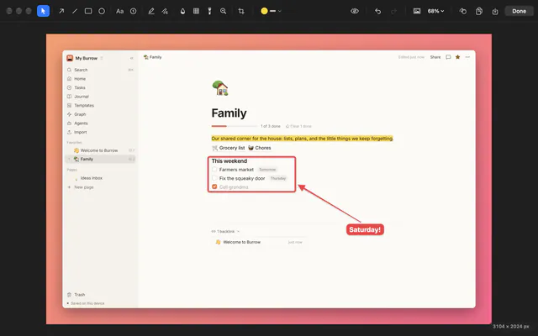Open the Chores page link
Viewport: 538px width, 336px height.
[260, 148]
